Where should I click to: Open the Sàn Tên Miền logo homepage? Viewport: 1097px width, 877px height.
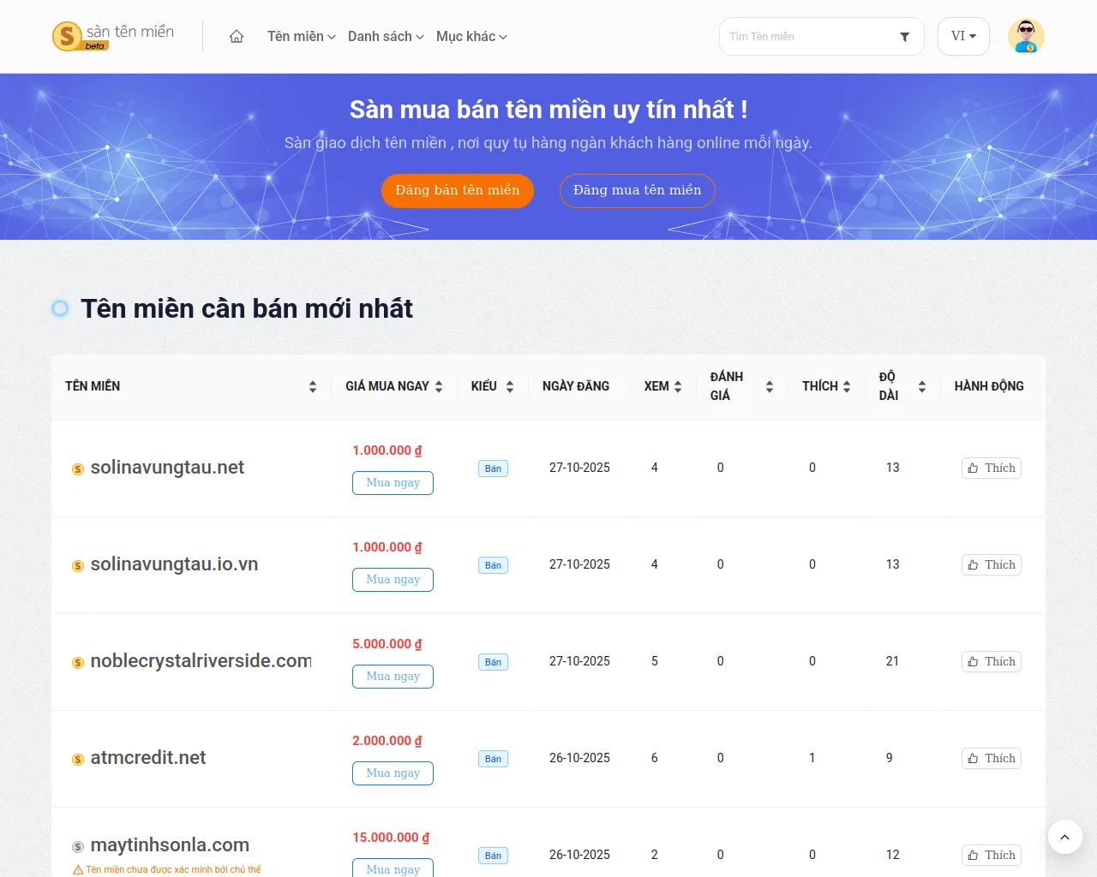click(x=113, y=36)
